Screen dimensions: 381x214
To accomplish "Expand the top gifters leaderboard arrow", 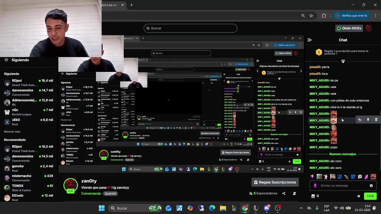I will 343,61.
